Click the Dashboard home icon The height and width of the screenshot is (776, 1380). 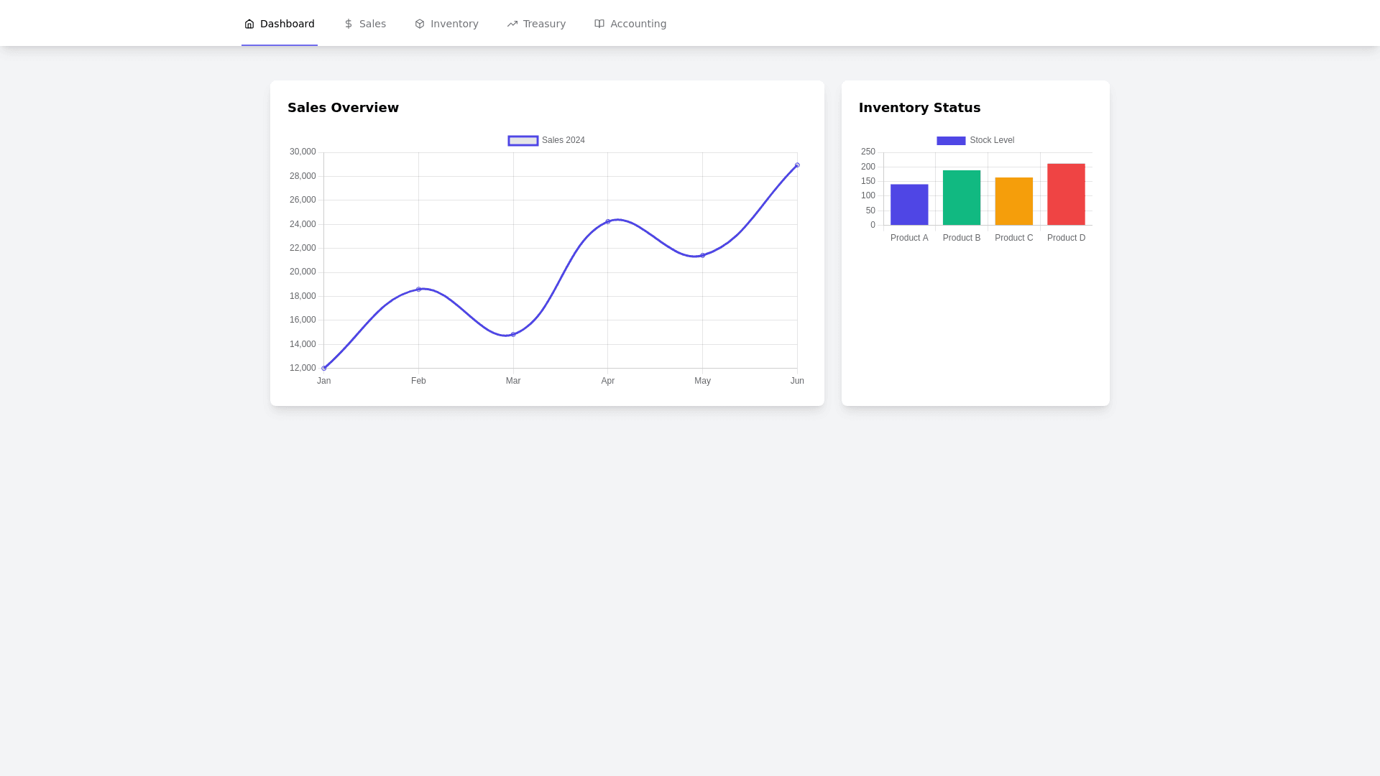[249, 24]
